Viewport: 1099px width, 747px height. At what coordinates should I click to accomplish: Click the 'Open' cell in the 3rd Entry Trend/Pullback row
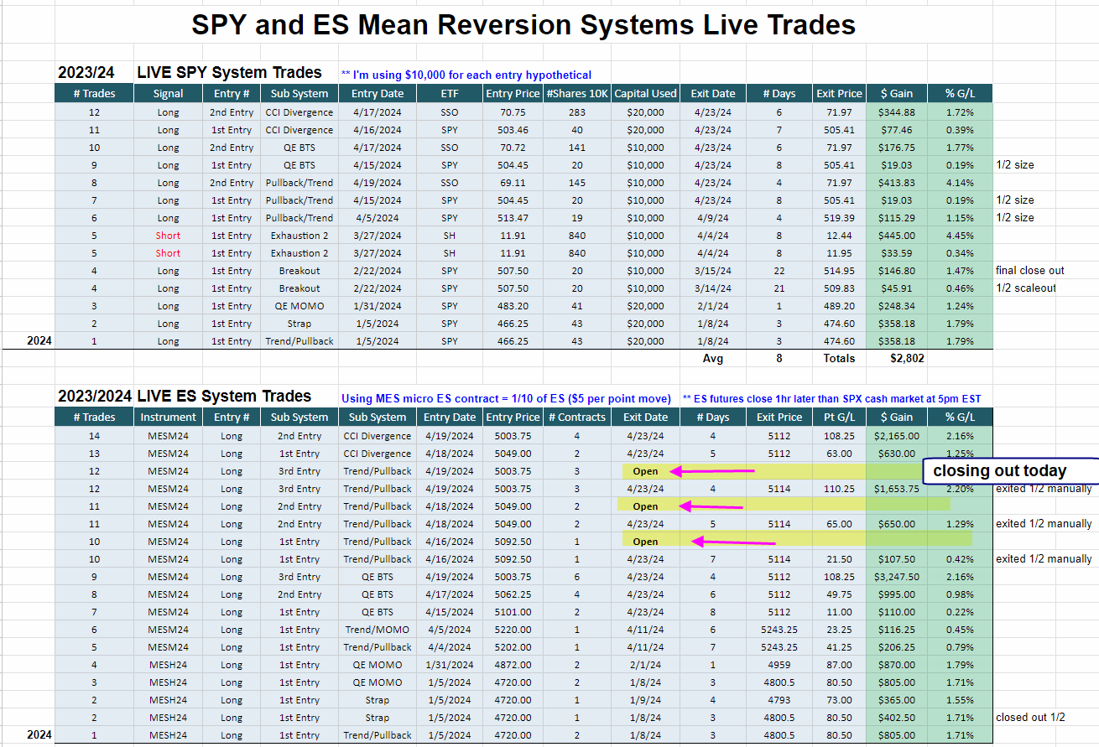pyautogui.click(x=645, y=471)
